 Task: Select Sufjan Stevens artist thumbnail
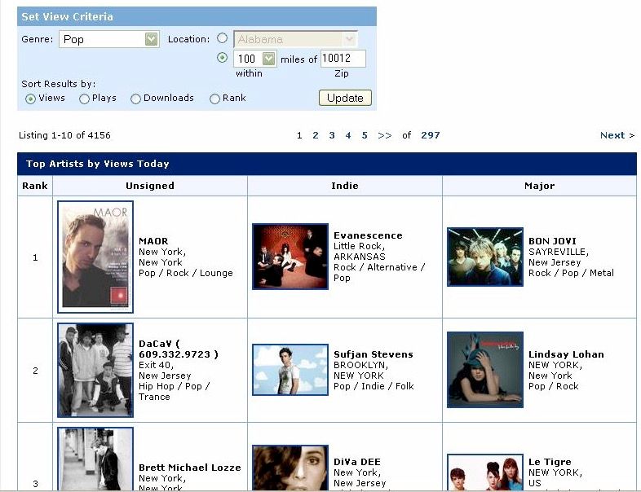click(x=290, y=370)
